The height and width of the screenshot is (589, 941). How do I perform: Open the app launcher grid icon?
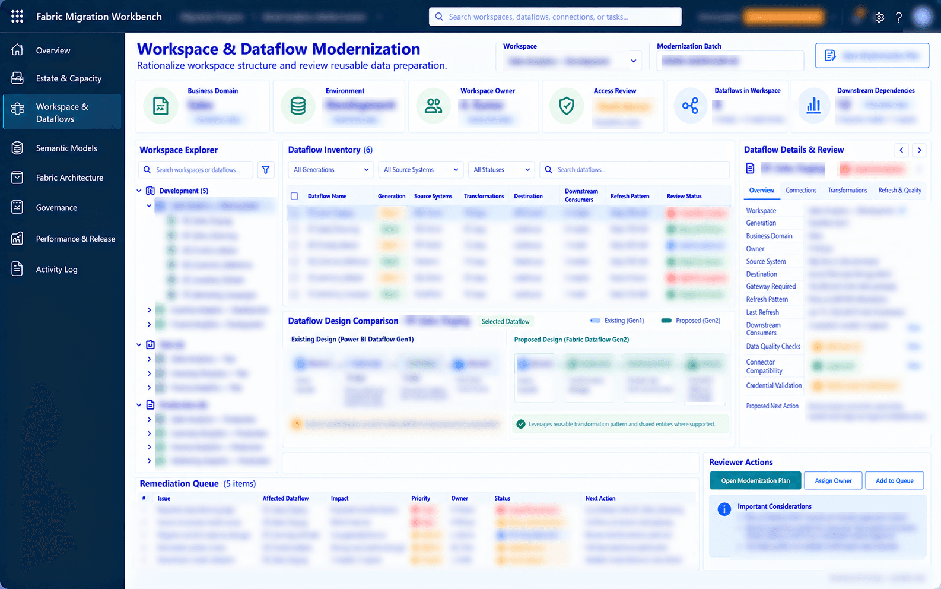pyautogui.click(x=17, y=17)
